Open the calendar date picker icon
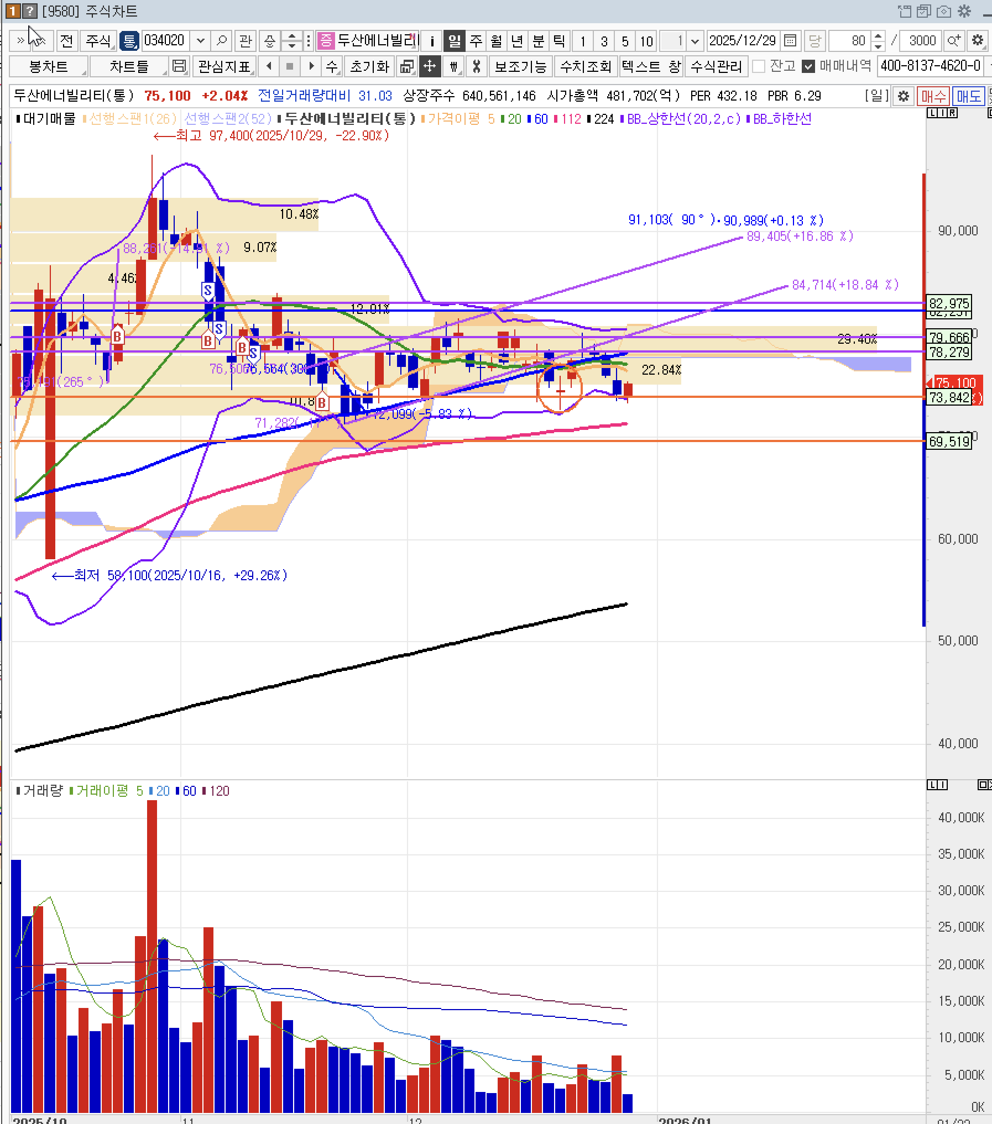Viewport: 992px width, 1124px height. click(x=790, y=41)
